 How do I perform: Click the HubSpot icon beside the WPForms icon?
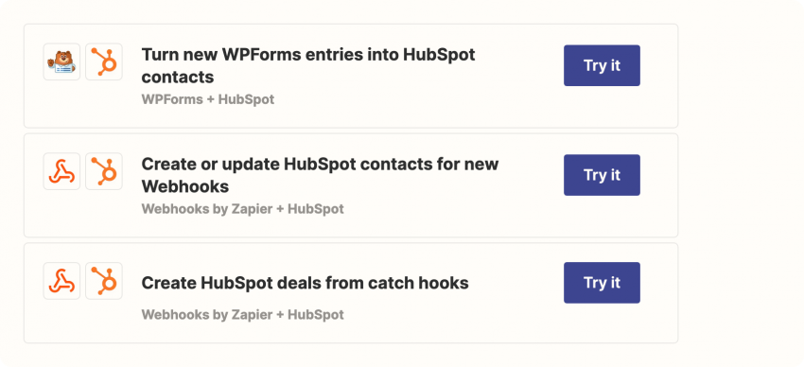point(104,61)
